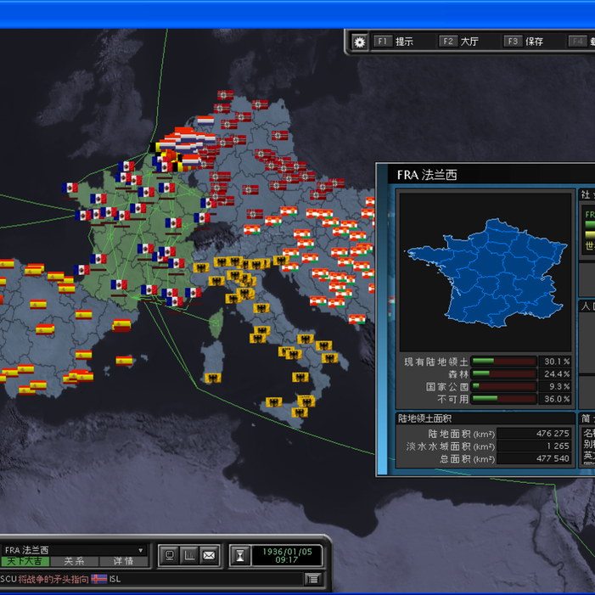The image size is (595, 595).
Task: Switch to the 关系 relations tab
Action: 74,561
